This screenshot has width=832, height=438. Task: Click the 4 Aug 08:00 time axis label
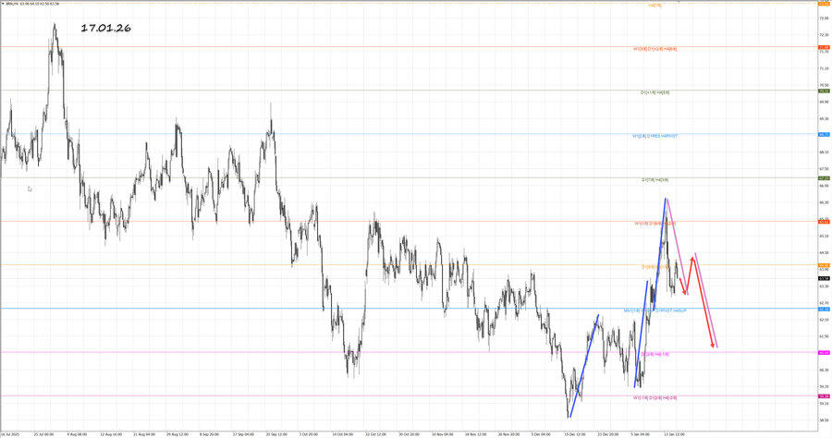tap(77, 434)
